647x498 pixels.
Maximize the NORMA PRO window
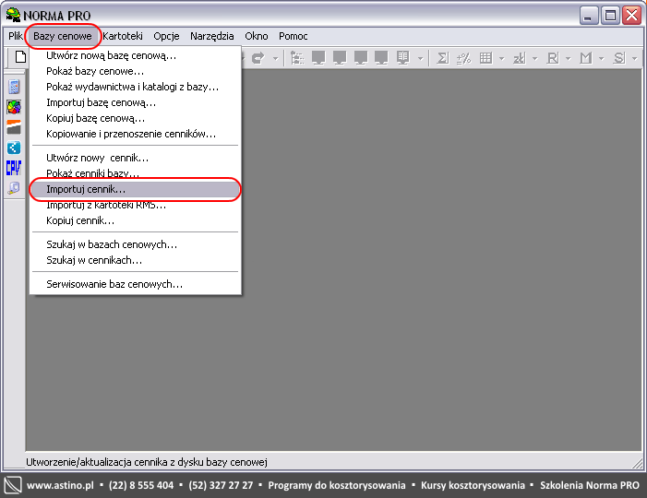[610, 16]
